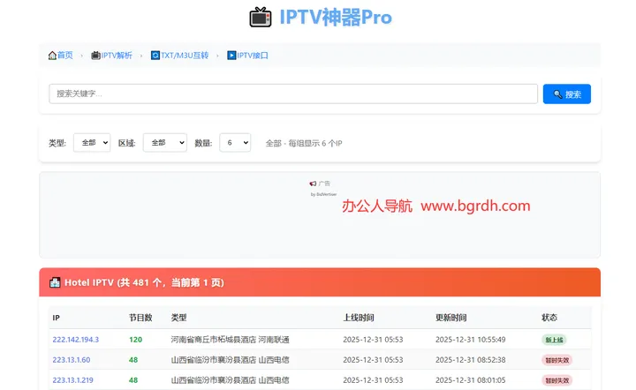This screenshot has height=390, width=636.
Task: Click the hotel icon in Hotel IPTV header
Action: pos(55,282)
